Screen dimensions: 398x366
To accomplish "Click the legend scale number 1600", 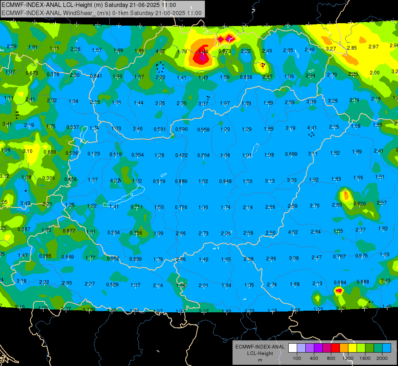I will [365, 358].
